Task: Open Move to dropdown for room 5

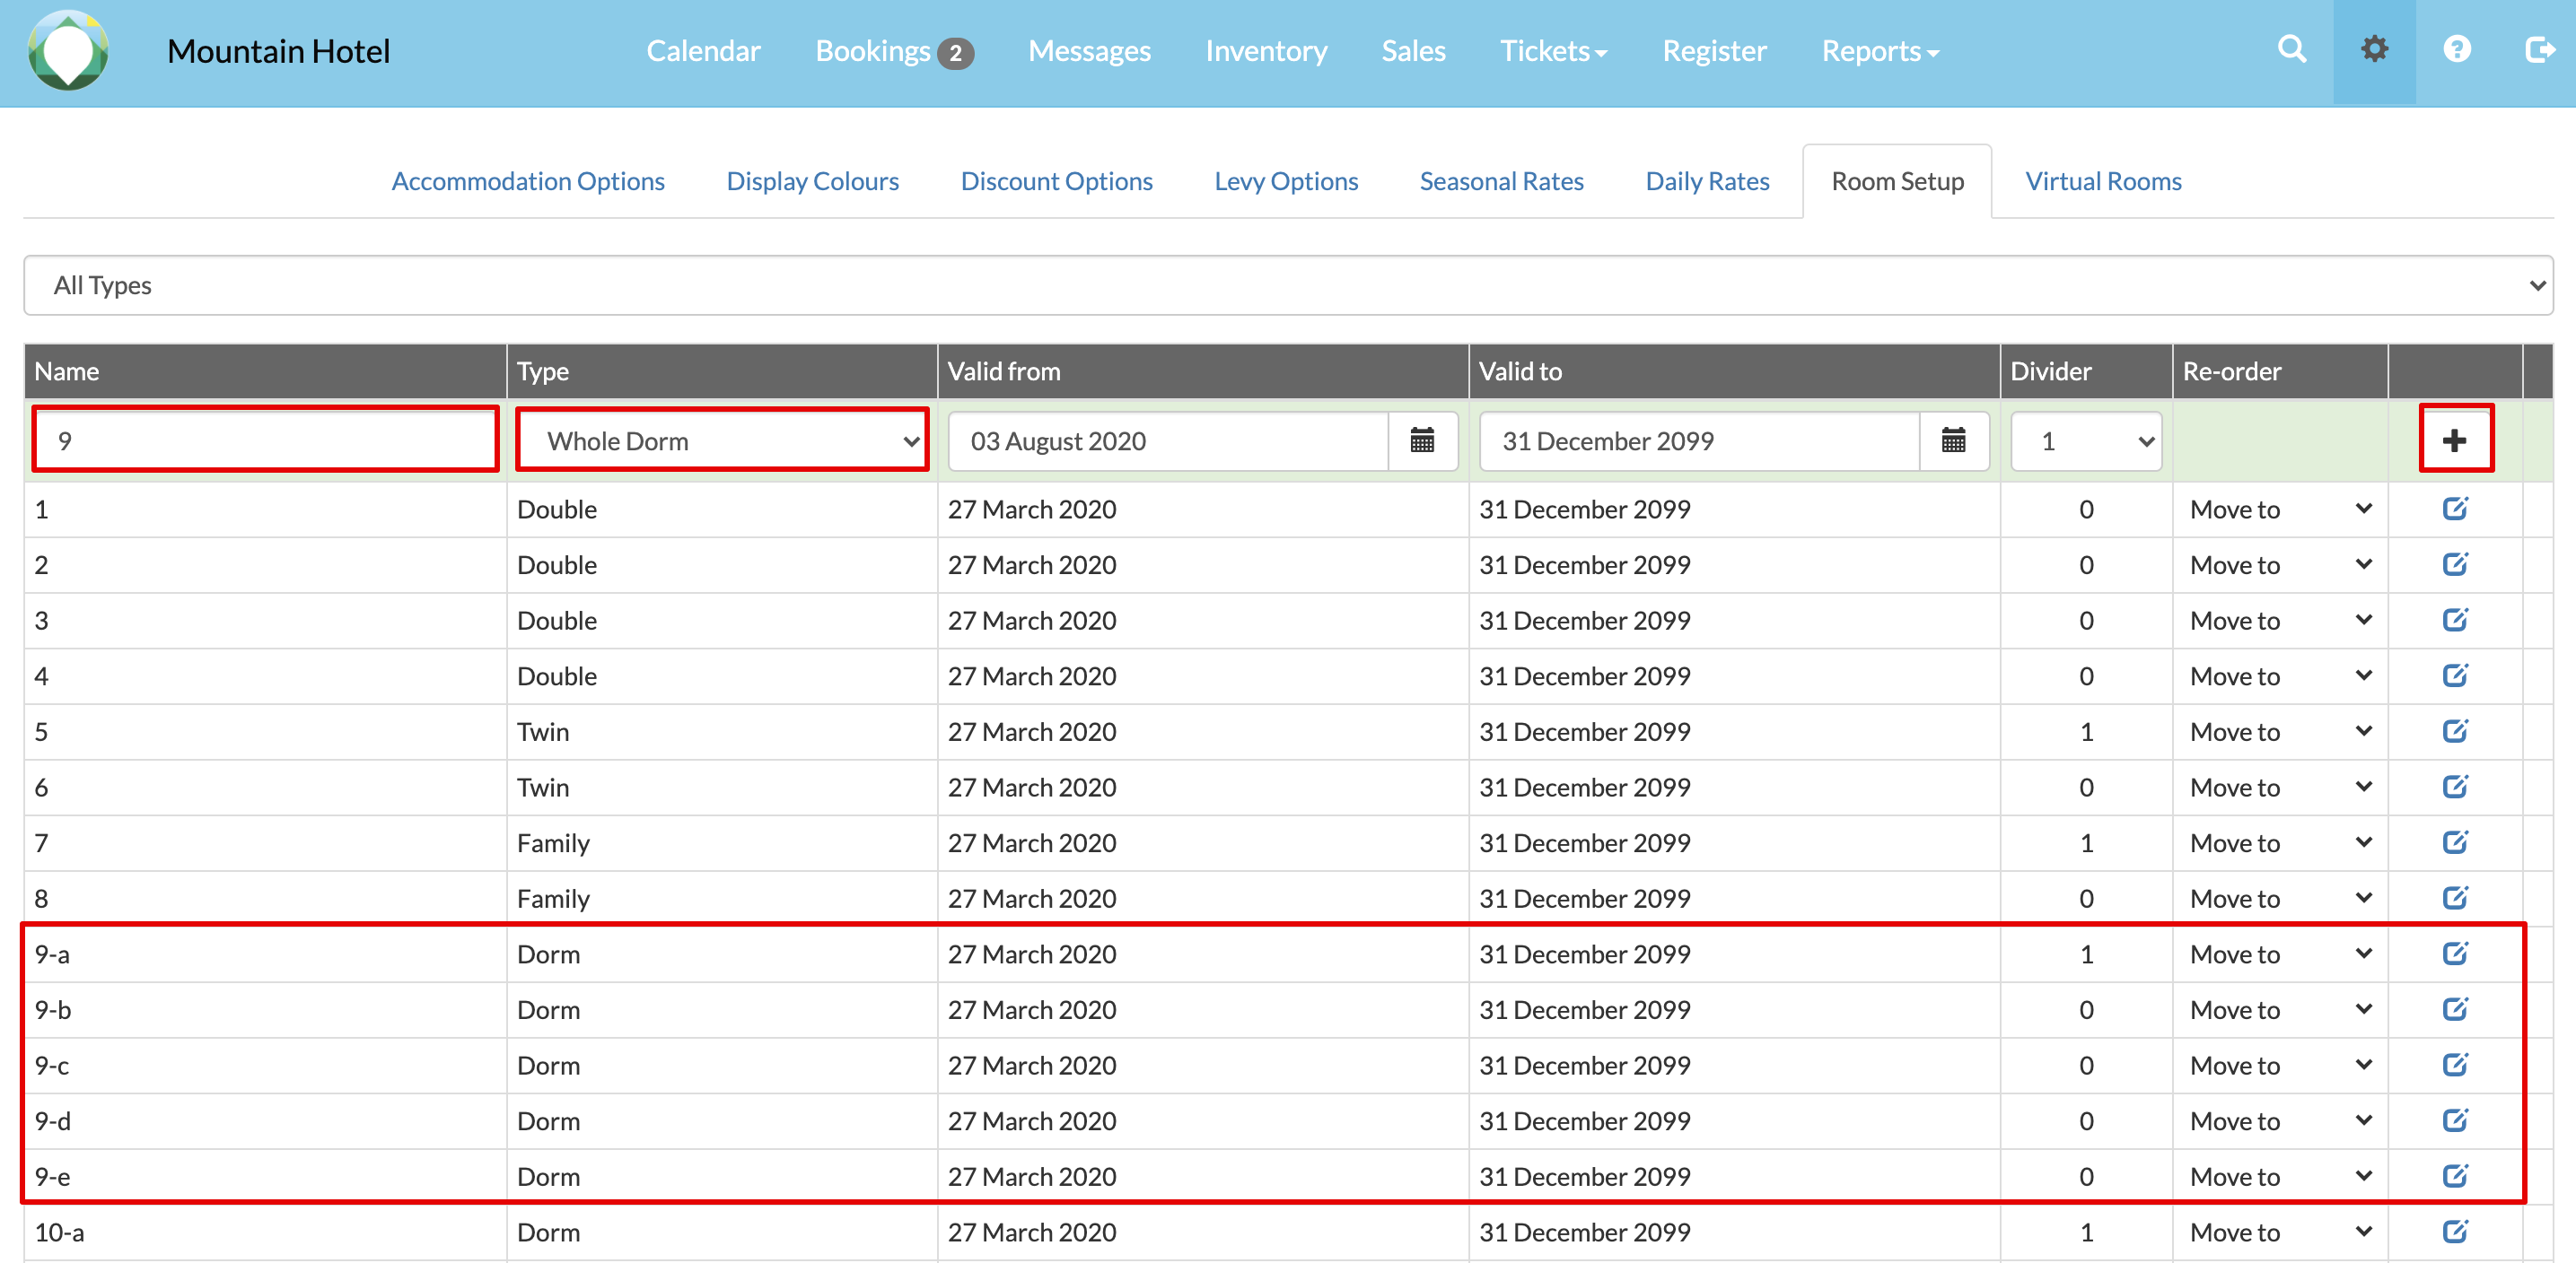Action: click(2279, 731)
